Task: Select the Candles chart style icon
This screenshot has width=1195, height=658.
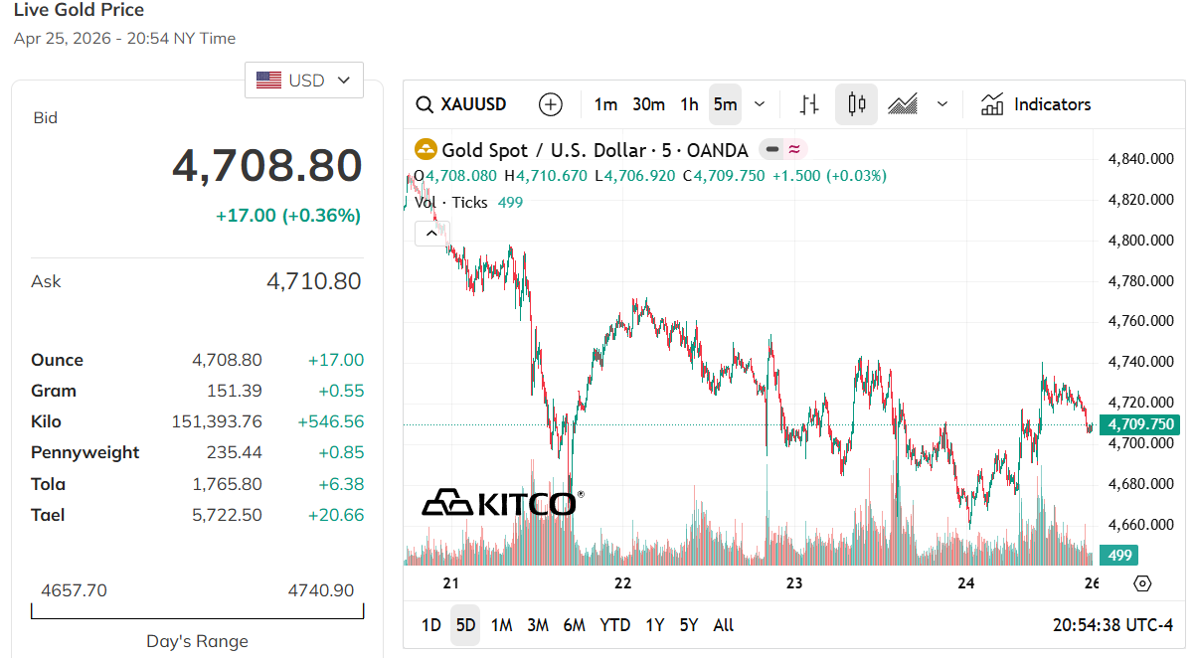Action: pos(856,104)
